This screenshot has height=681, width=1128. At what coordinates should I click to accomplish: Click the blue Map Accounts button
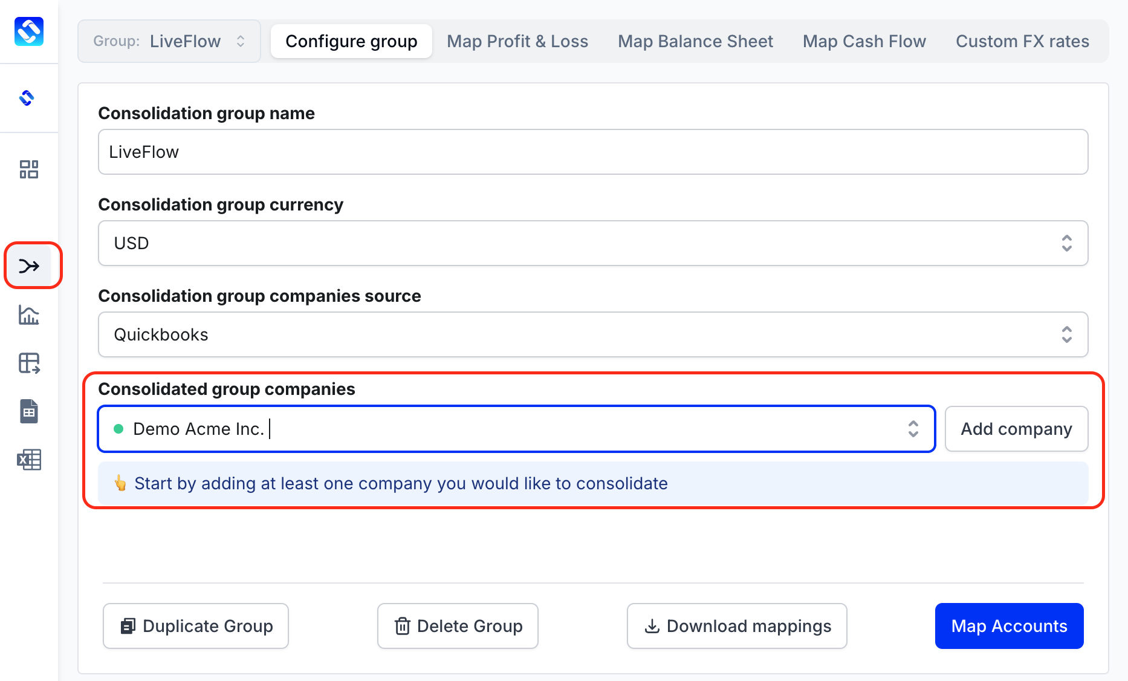[1010, 626]
